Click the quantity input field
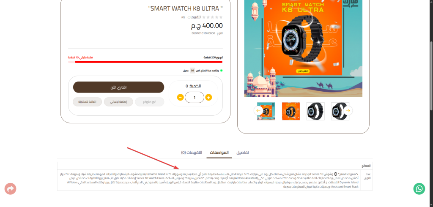Image resolution: width=433 pixels, height=207 pixels. coord(195,98)
